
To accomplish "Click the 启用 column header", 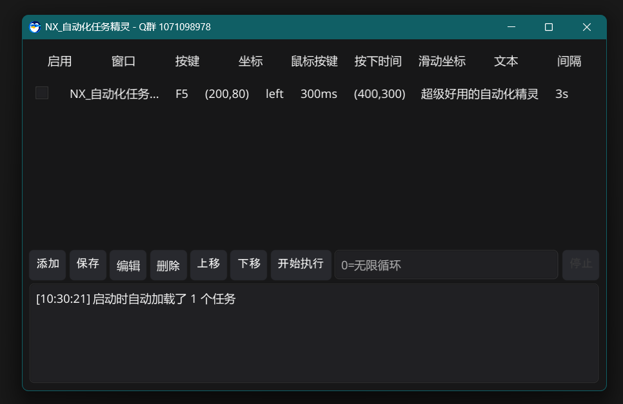I will pos(59,61).
